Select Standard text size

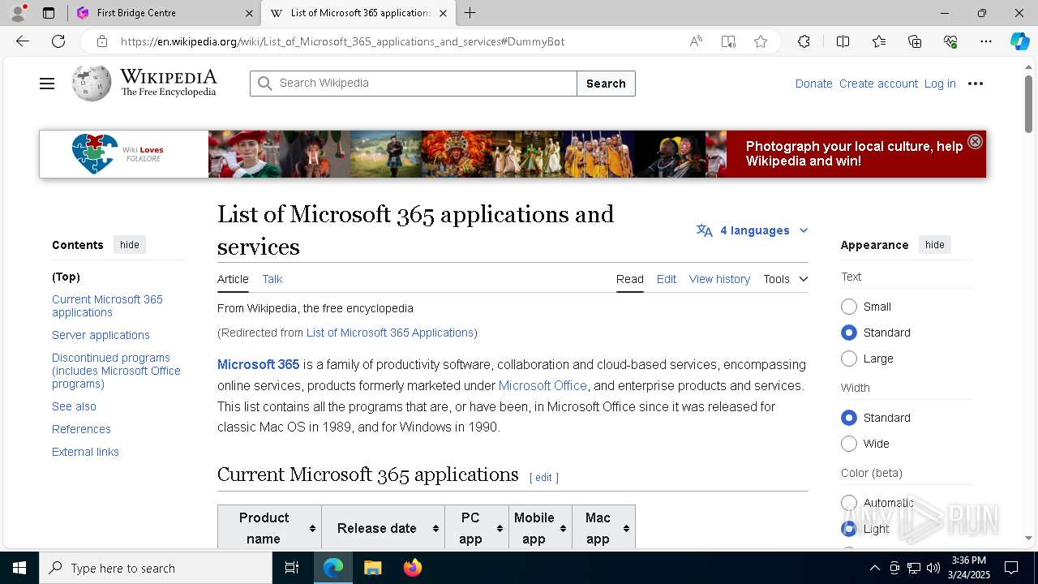849,333
